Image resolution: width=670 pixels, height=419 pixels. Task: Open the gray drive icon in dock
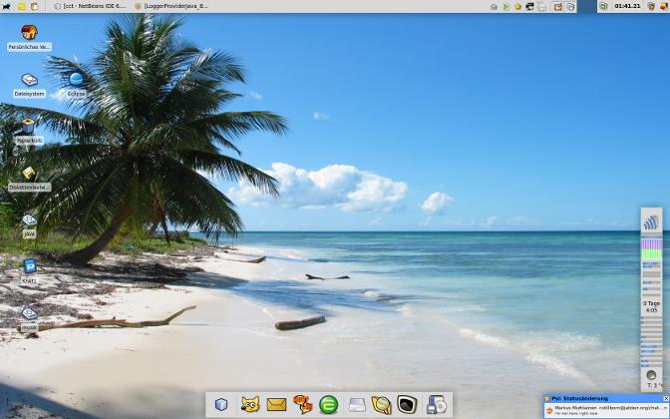click(x=357, y=404)
